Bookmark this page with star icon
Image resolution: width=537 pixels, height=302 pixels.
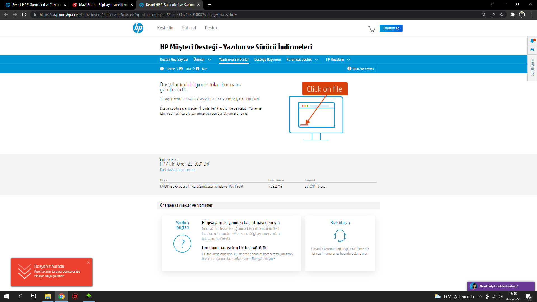click(x=502, y=15)
